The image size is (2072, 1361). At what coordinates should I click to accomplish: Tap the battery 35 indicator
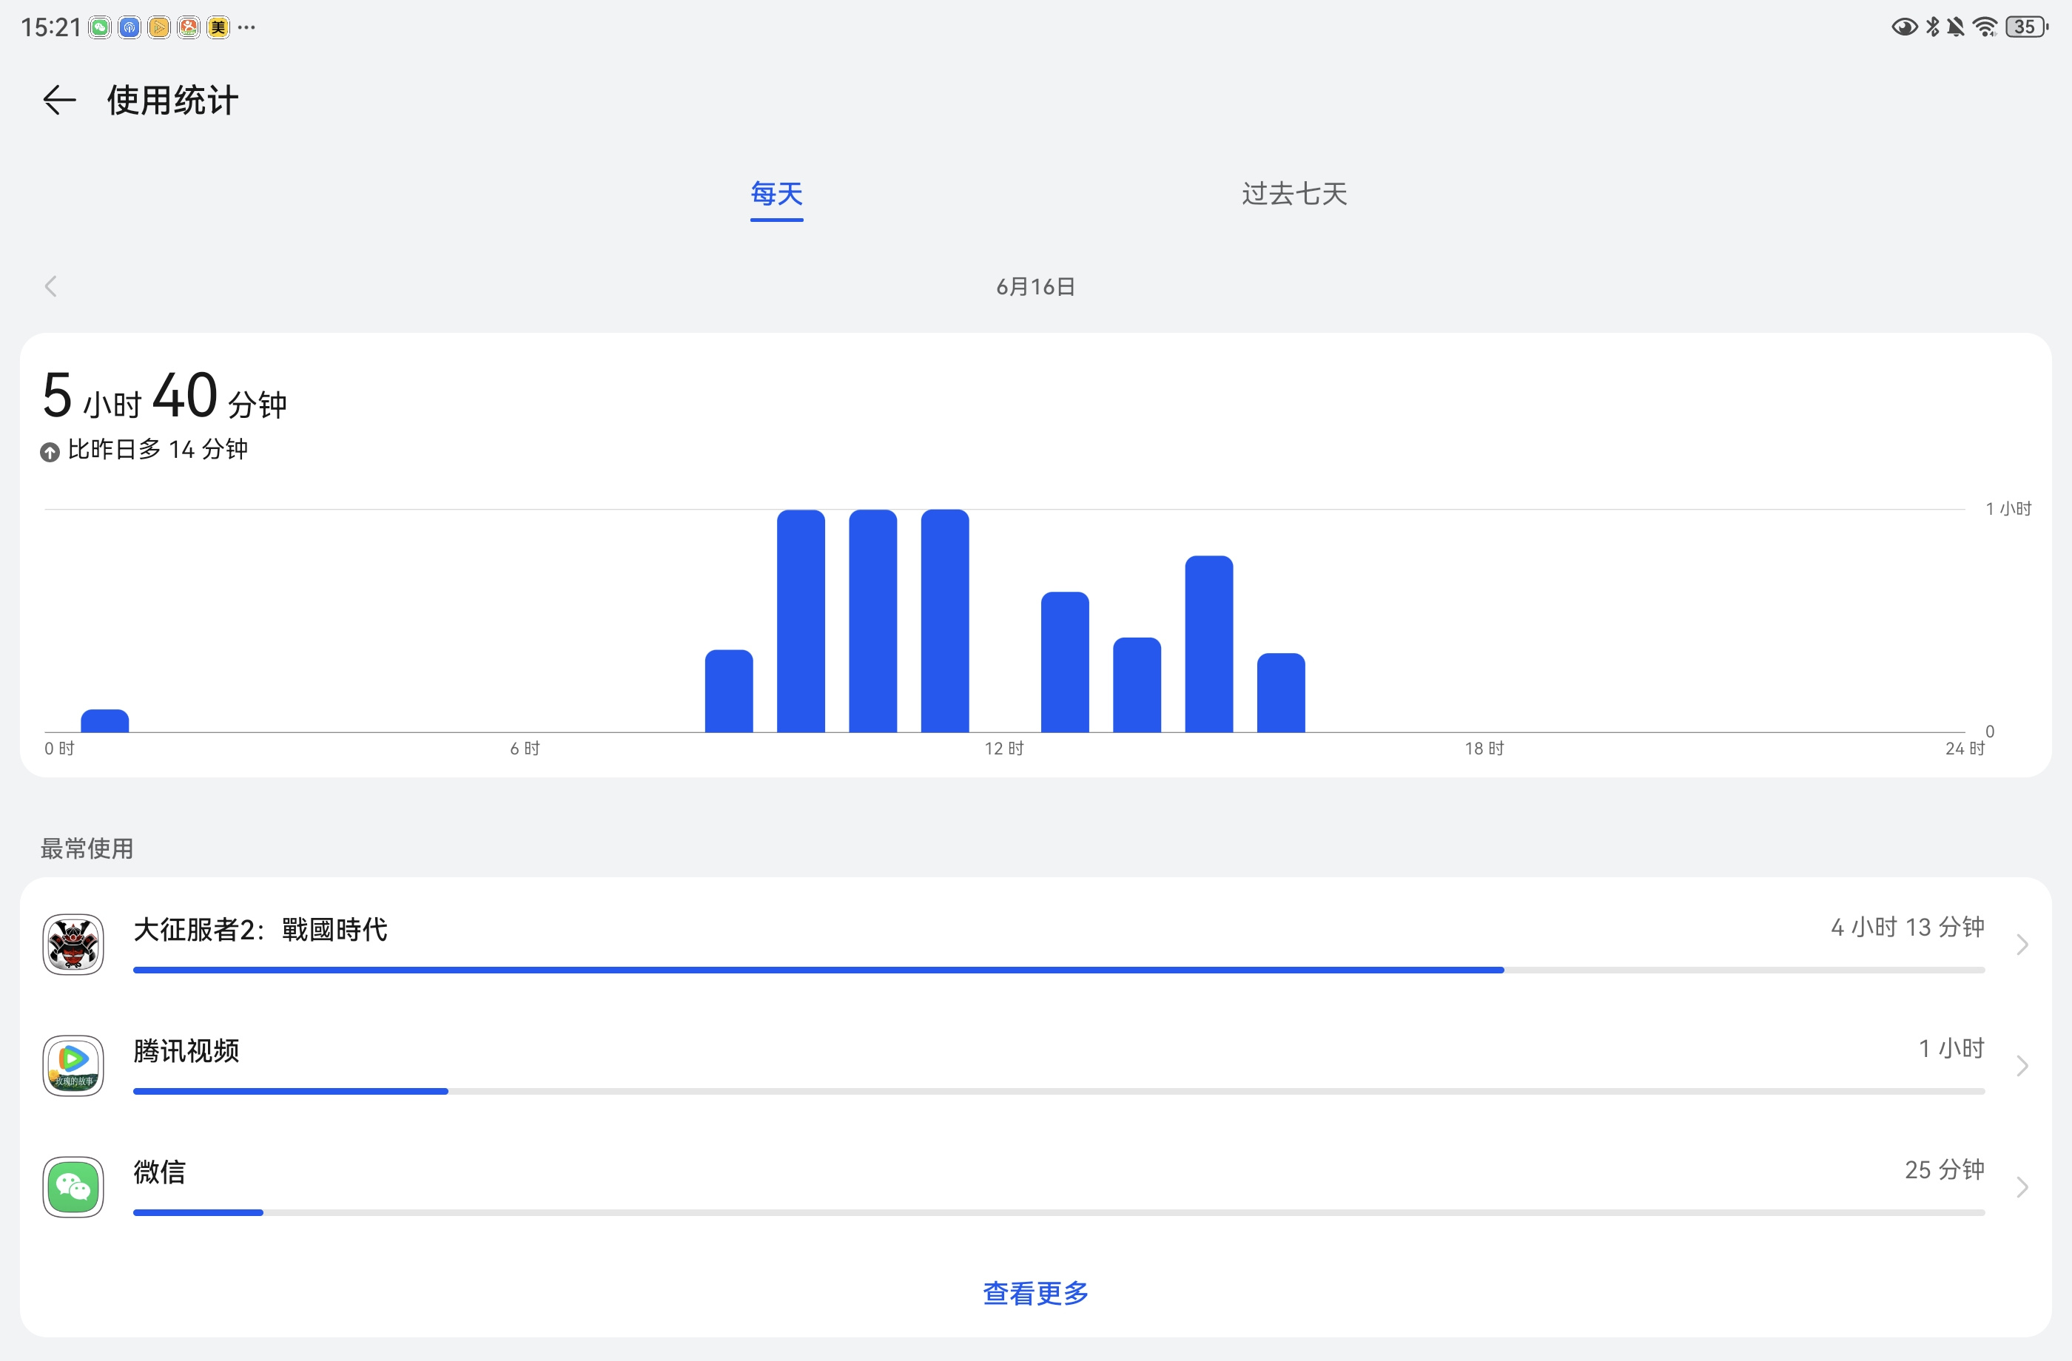[2028, 27]
